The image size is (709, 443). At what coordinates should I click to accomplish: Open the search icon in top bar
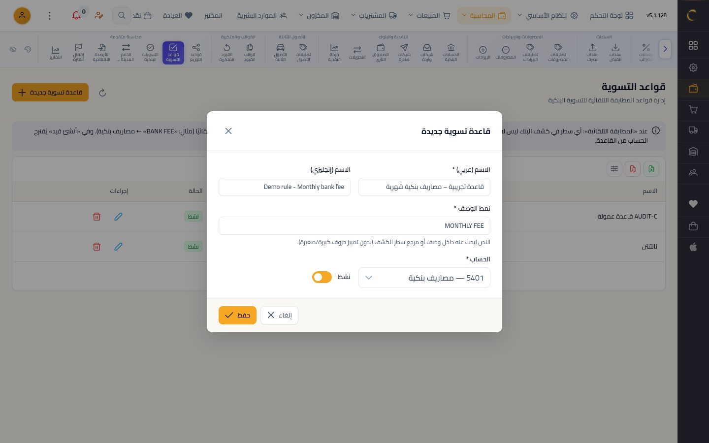[x=122, y=15]
